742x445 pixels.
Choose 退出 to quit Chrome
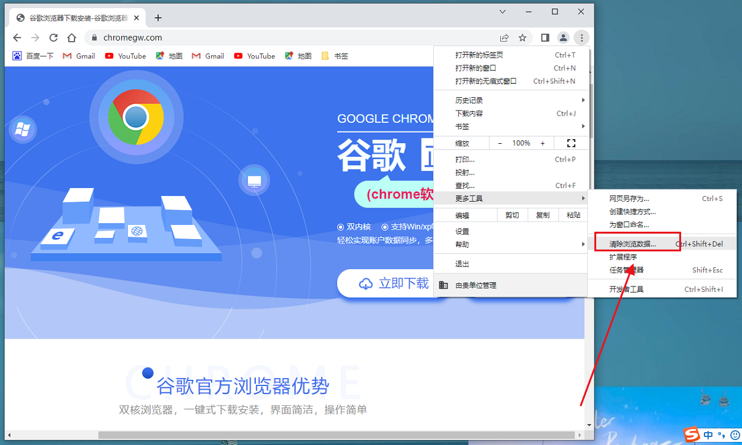[x=511, y=264]
